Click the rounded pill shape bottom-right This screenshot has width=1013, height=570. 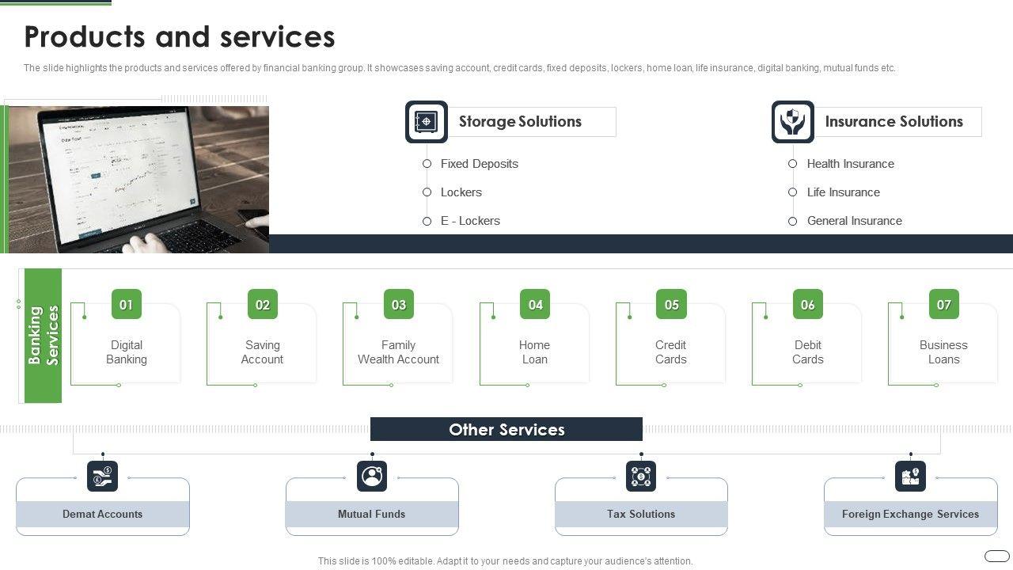(996, 556)
